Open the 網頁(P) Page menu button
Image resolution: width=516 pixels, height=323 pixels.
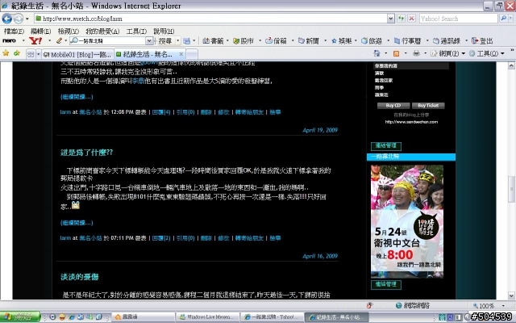(447, 53)
